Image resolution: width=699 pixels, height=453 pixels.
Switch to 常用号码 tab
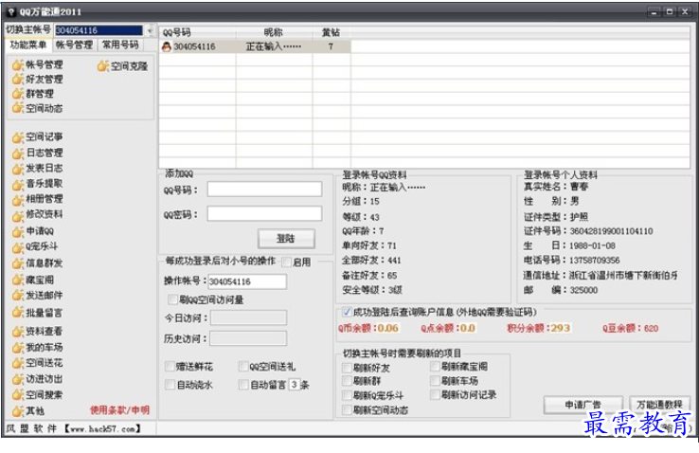point(120,45)
